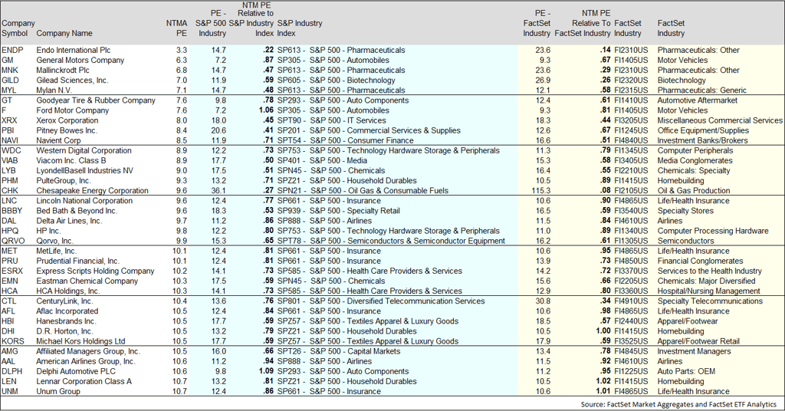Select Financial Conglomerates industry cell
This screenshot has height=411, width=785.
[x=699, y=261]
